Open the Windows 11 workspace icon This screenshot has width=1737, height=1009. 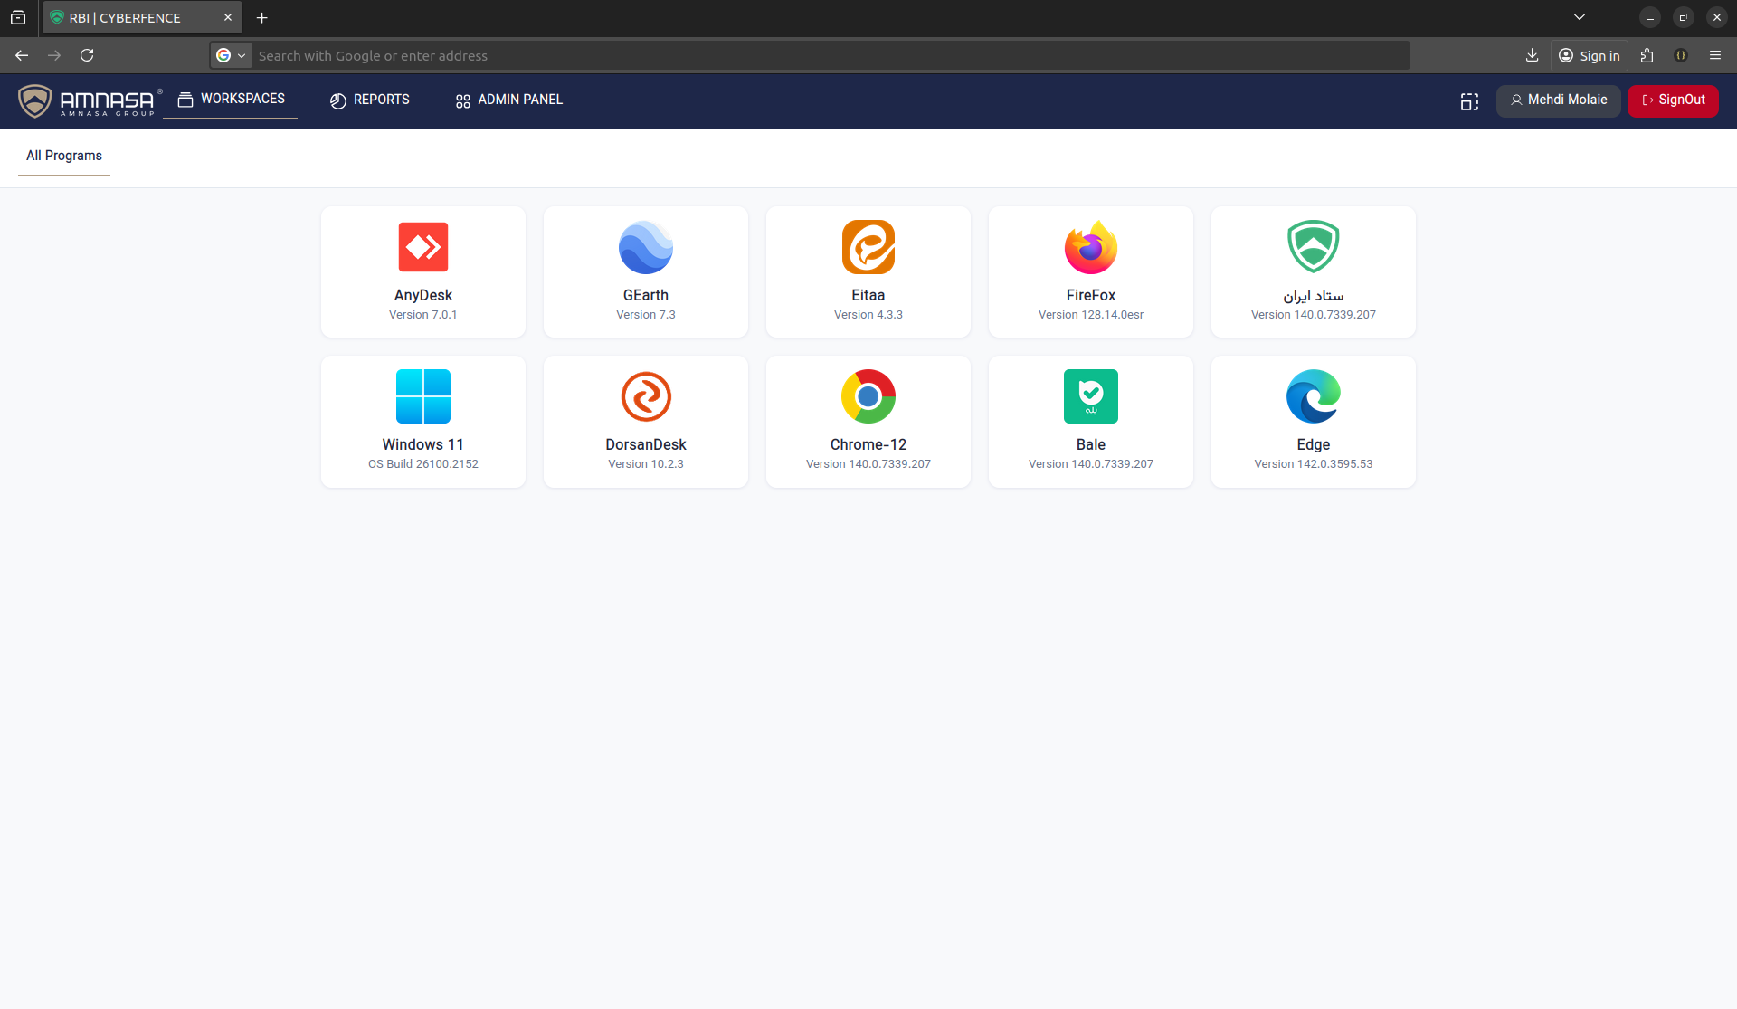point(423,396)
